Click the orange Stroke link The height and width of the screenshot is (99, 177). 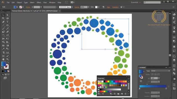tap(28, 7)
